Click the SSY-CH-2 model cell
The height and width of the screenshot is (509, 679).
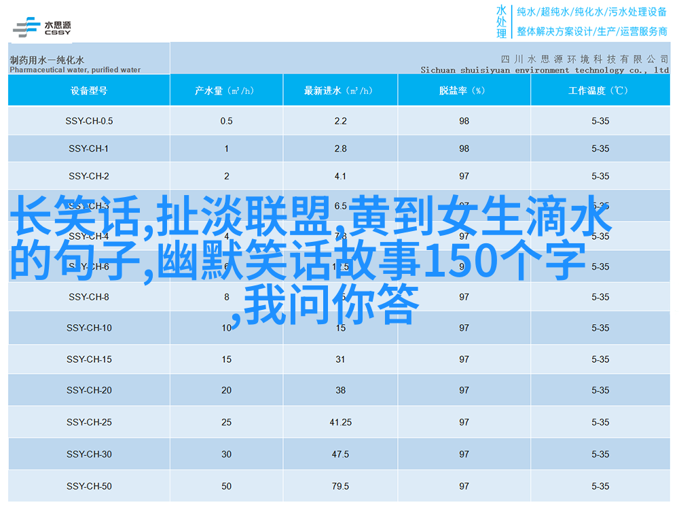pyautogui.click(x=89, y=176)
